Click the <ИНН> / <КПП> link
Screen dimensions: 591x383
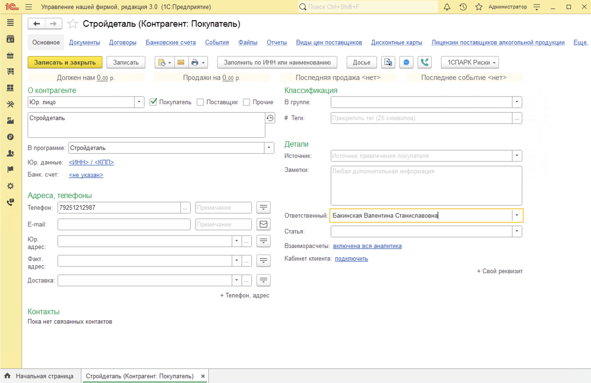click(91, 163)
